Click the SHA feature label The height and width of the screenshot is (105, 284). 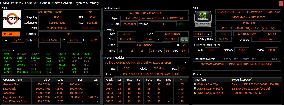coord(48,72)
